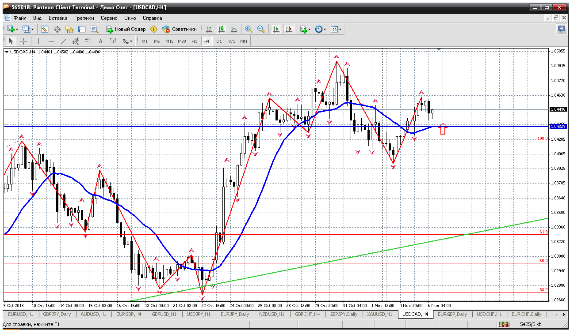The image size is (570, 330).
Task: Switch to the EURUSD,H1 chart tab
Action: click(21, 315)
